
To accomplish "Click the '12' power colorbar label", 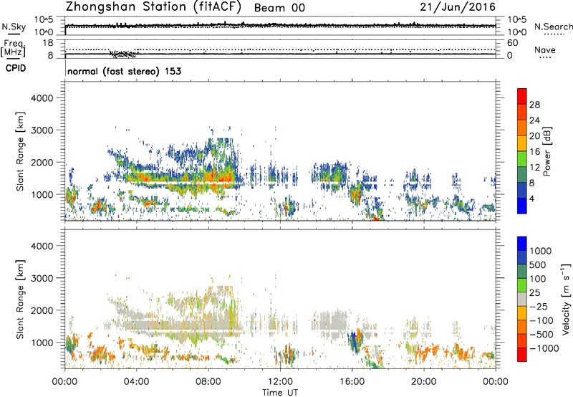I will pos(534,168).
